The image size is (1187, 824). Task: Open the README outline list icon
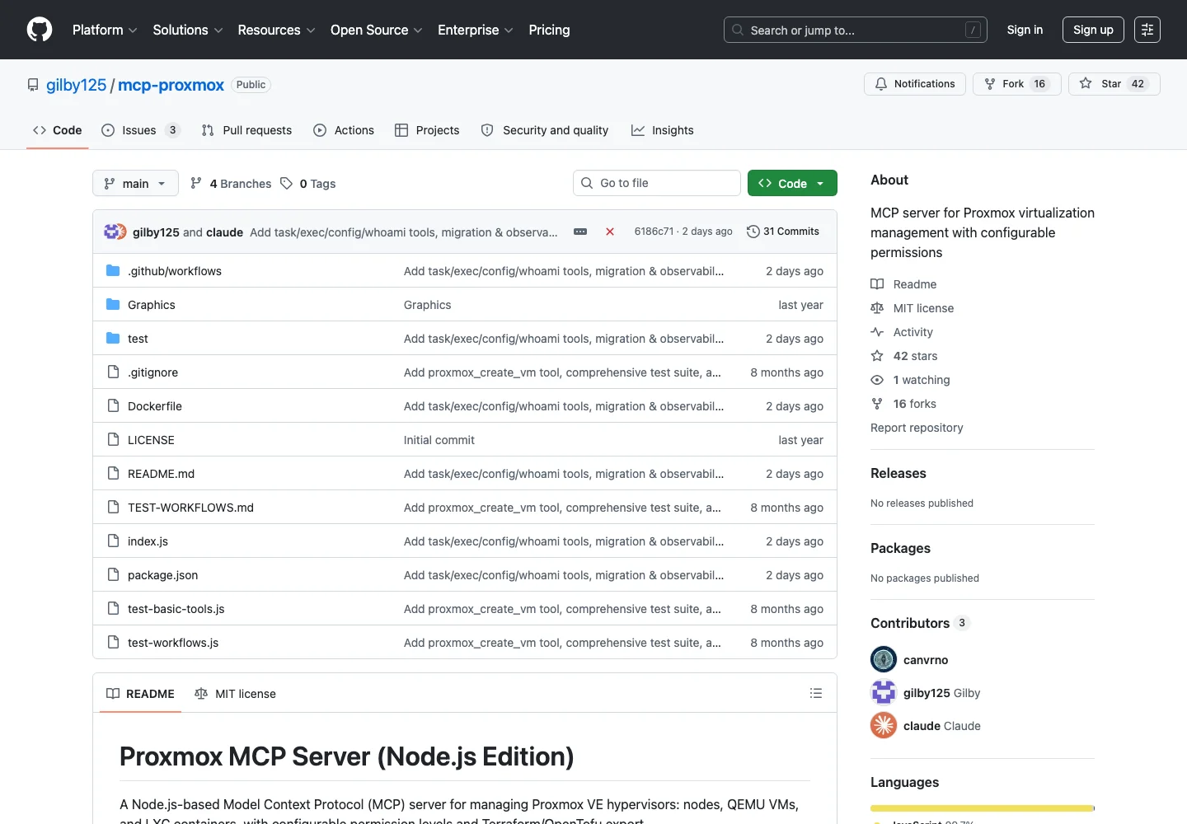pos(816,694)
